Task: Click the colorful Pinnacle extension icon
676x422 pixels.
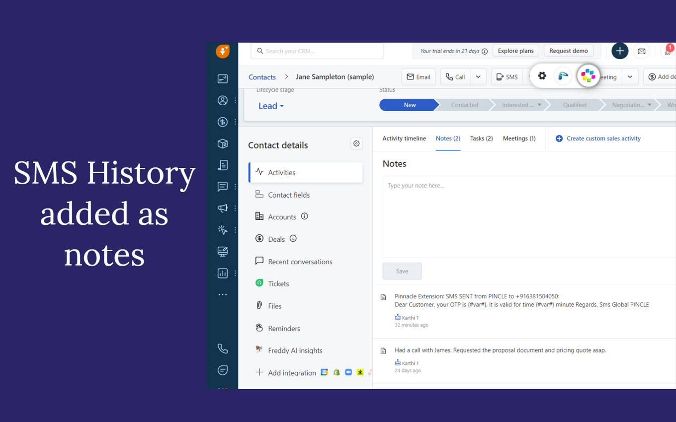Action: [x=588, y=76]
